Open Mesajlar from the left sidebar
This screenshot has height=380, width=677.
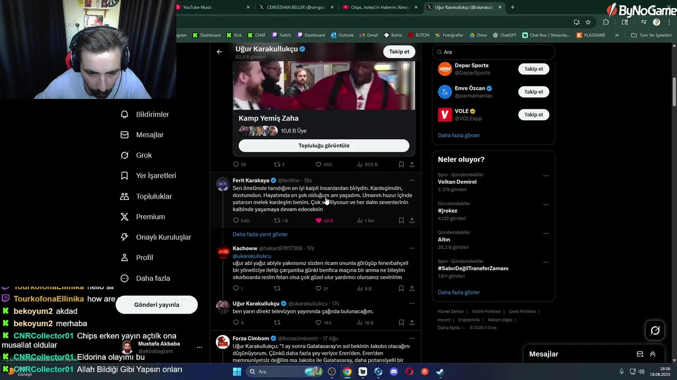tap(142, 135)
